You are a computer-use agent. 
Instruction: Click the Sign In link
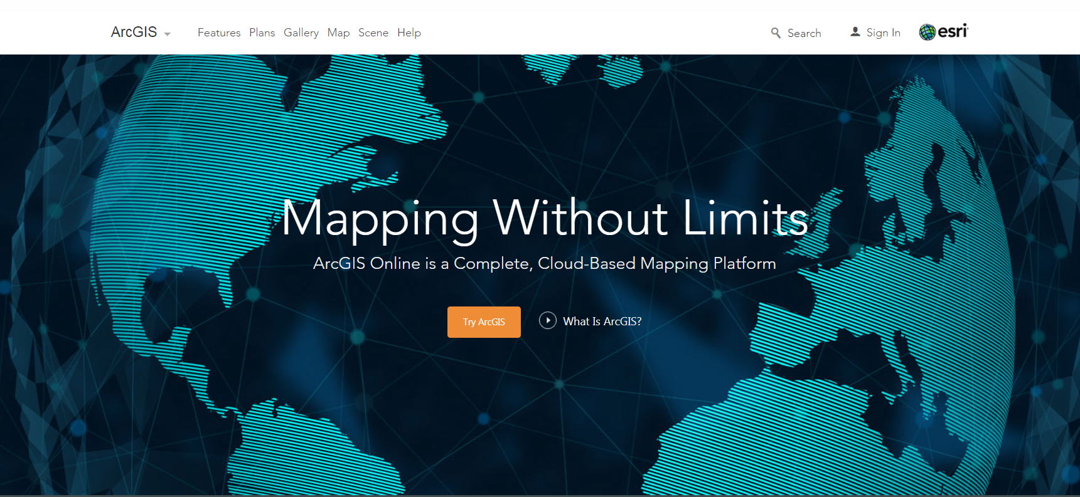[883, 33]
